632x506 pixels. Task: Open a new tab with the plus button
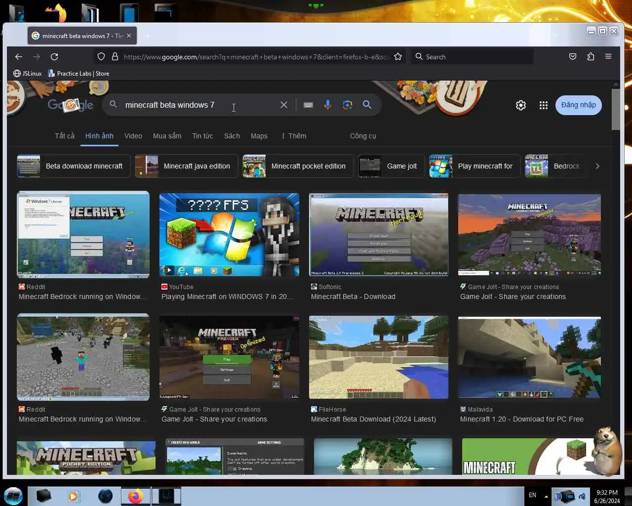(x=147, y=36)
